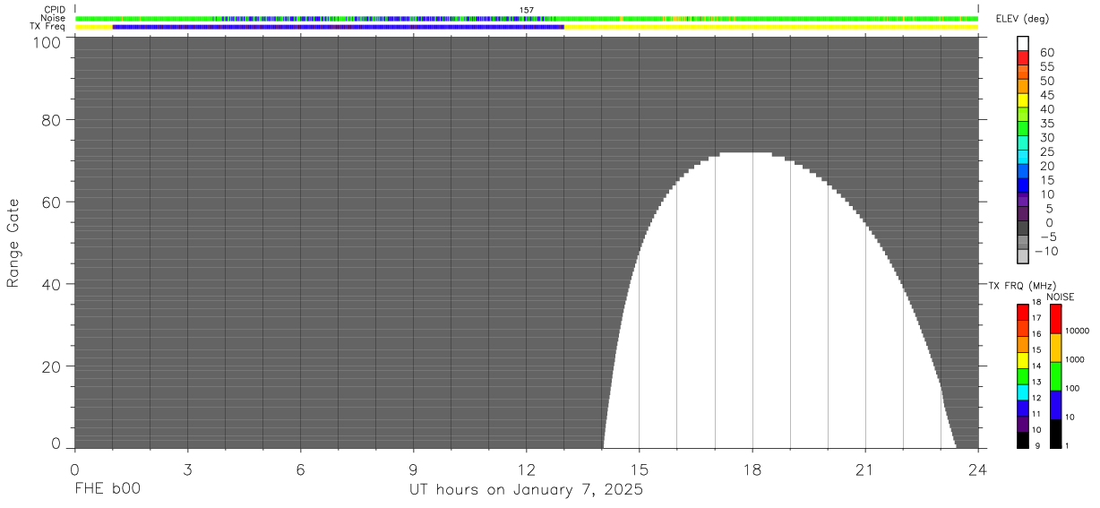Click the yellow segment of the TX Freq bar

771,27
